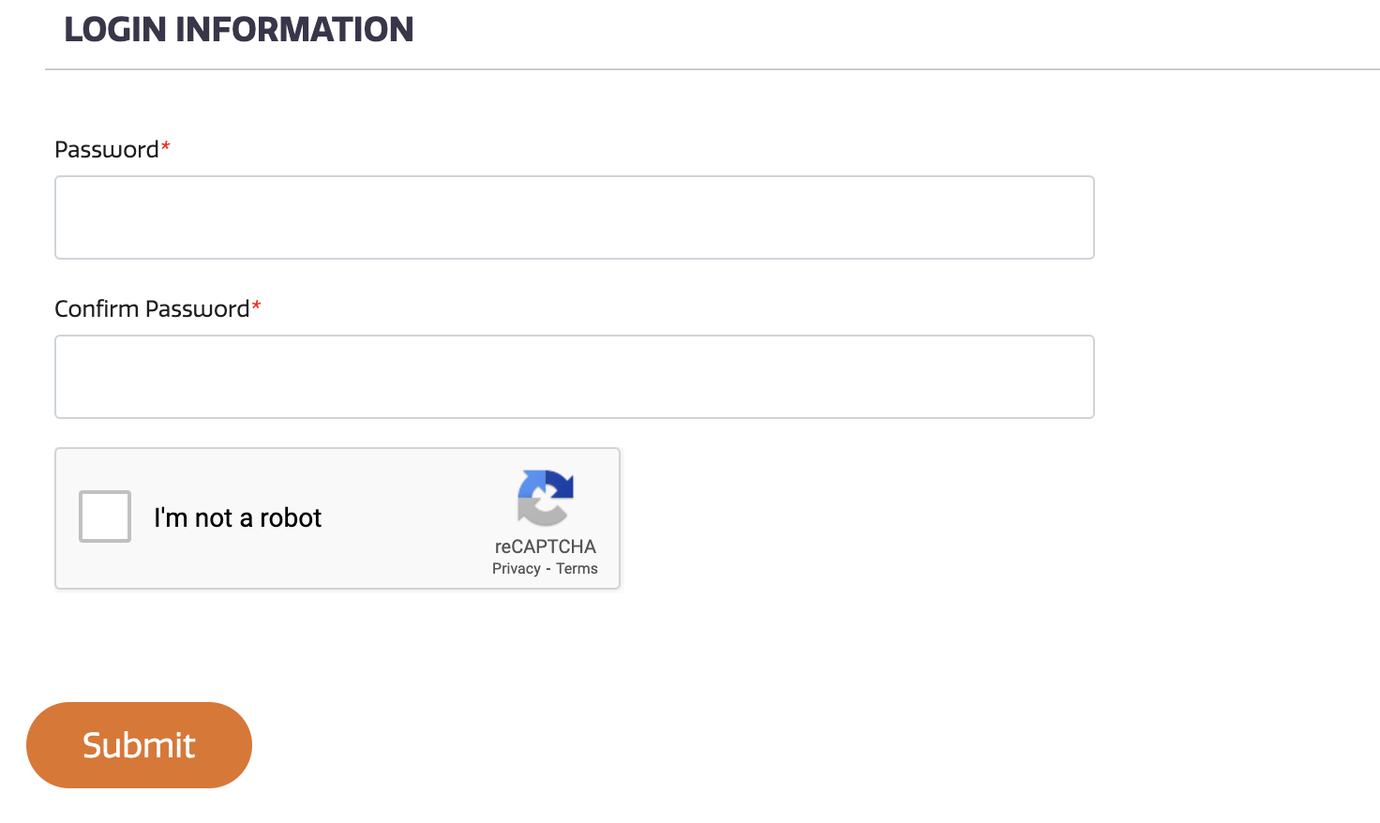Click the reCAPTCHA text under the logo
Viewport: 1380px width, 823px height.
tap(545, 546)
